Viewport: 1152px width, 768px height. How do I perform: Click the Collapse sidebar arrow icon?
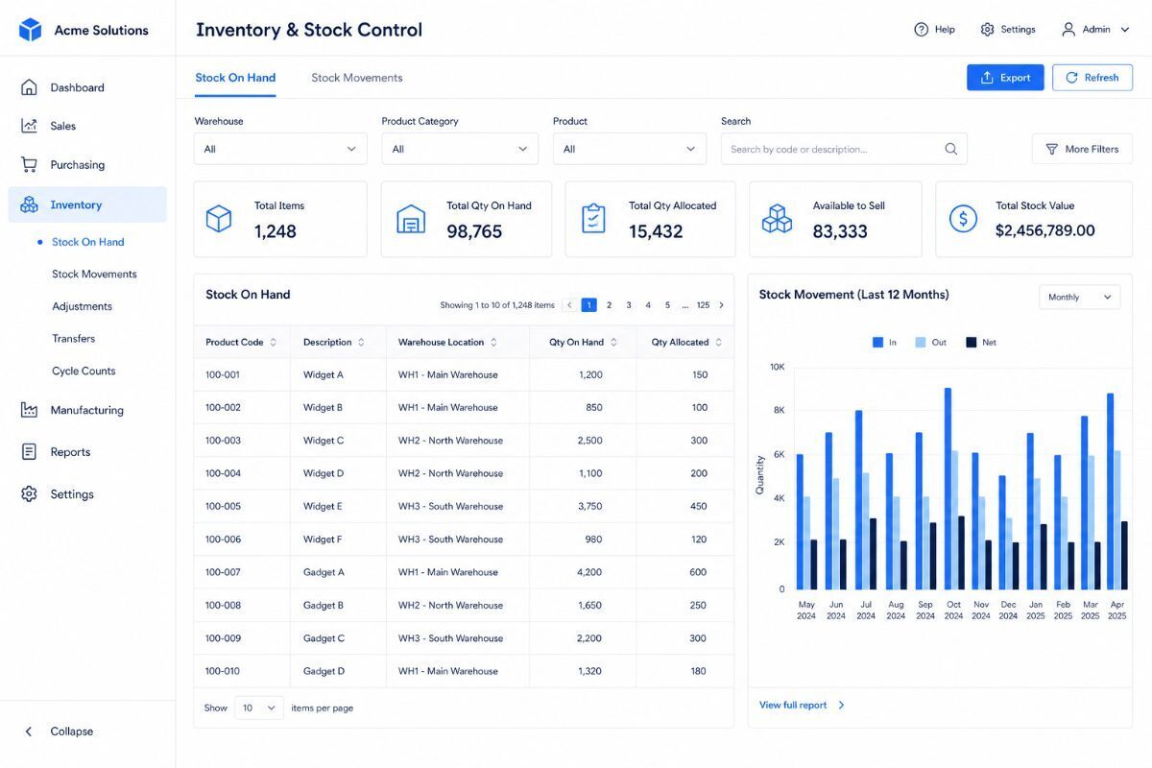[29, 732]
